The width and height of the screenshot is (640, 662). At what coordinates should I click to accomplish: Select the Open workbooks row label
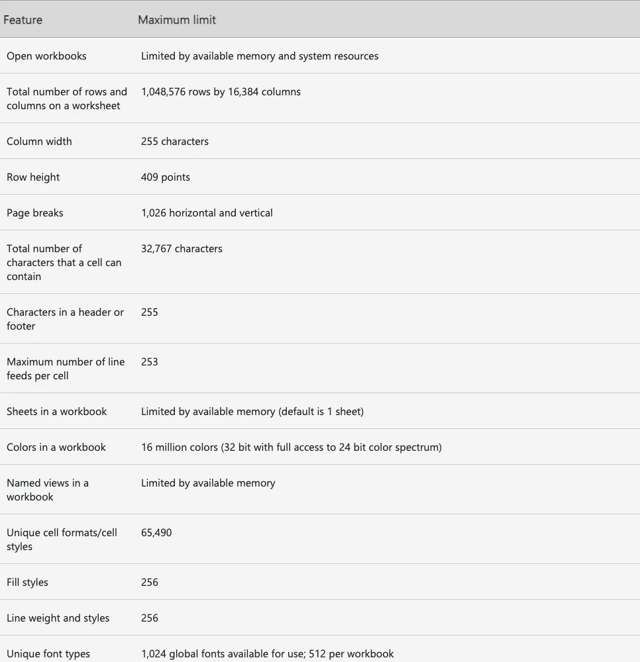coord(46,56)
